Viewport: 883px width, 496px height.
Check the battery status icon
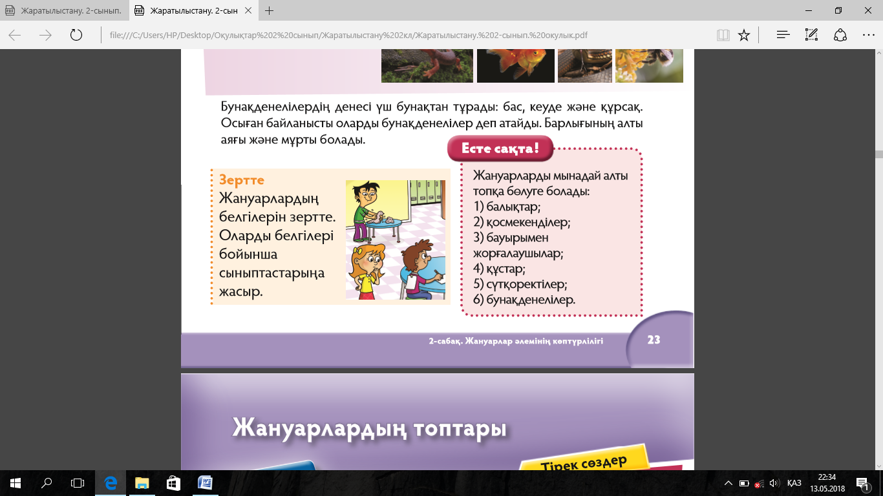click(743, 483)
